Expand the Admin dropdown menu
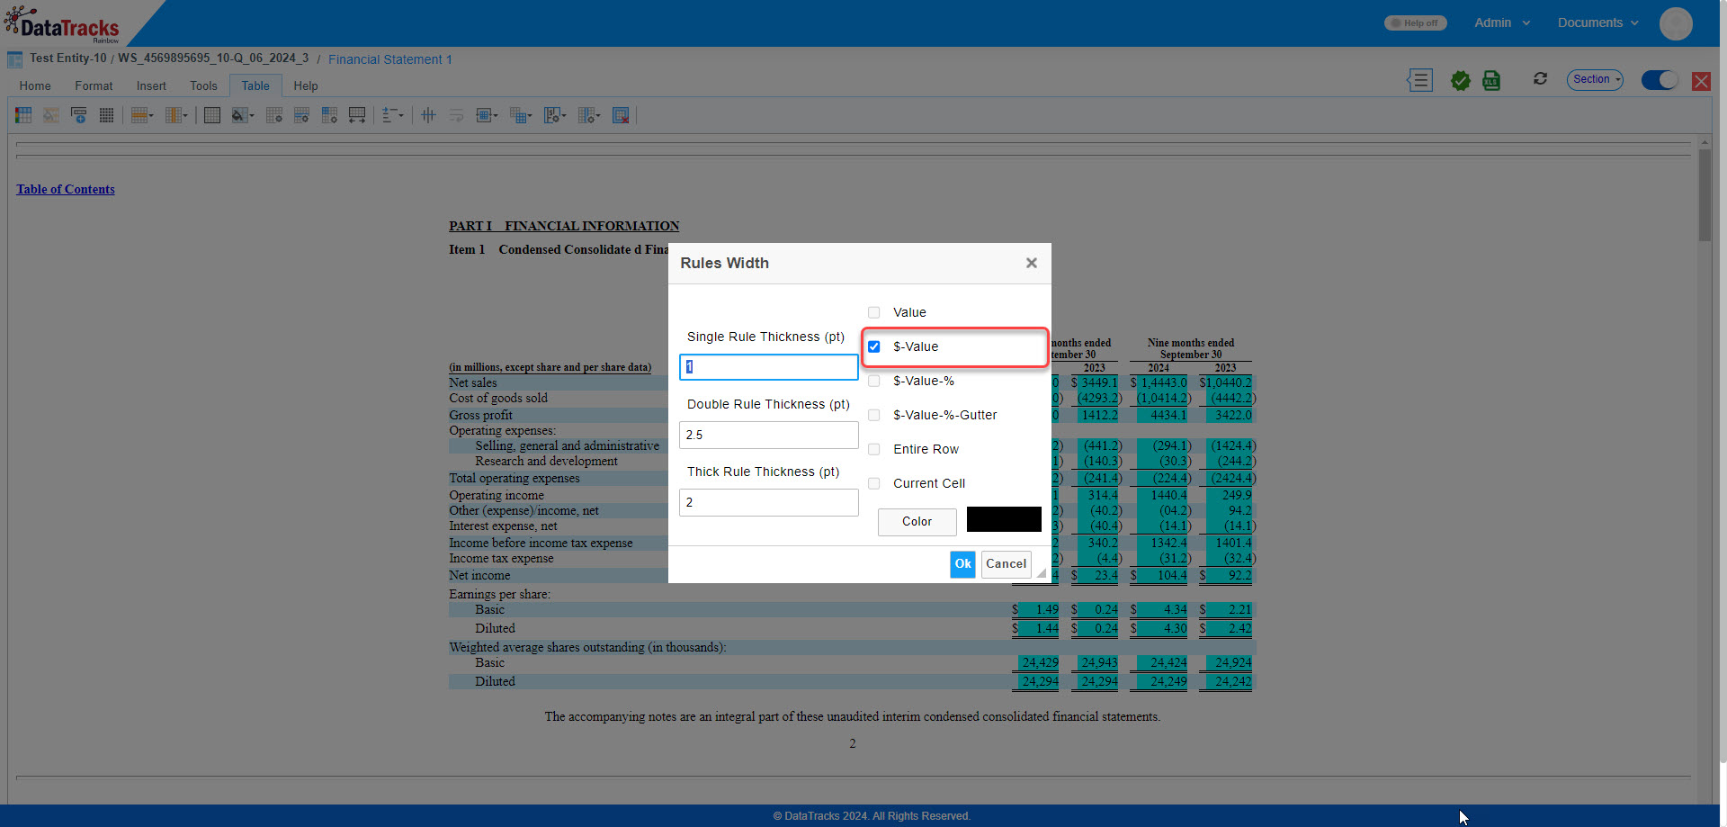This screenshot has height=827, width=1727. (1502, 23)
